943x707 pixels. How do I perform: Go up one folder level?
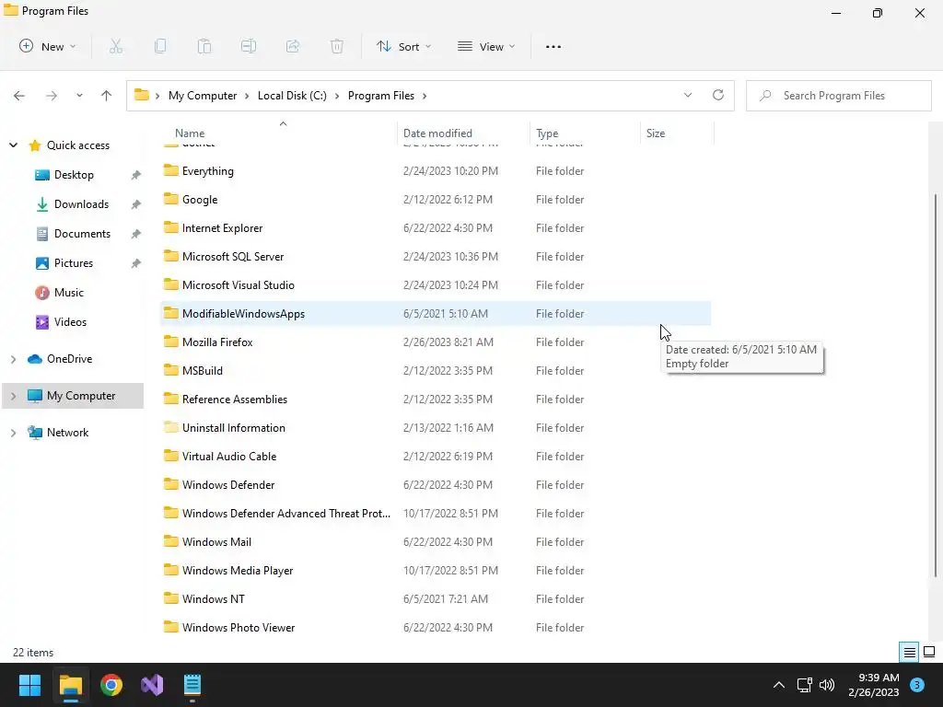coord(107,96)
